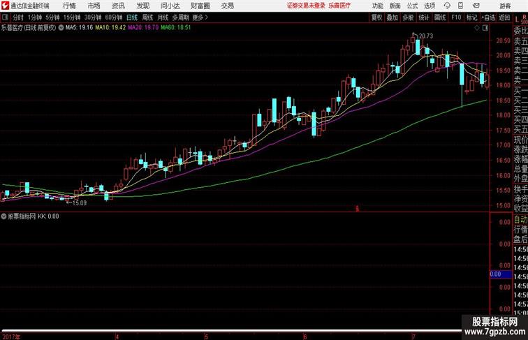Switch to 15分钟 chart period

click(72, 17)
